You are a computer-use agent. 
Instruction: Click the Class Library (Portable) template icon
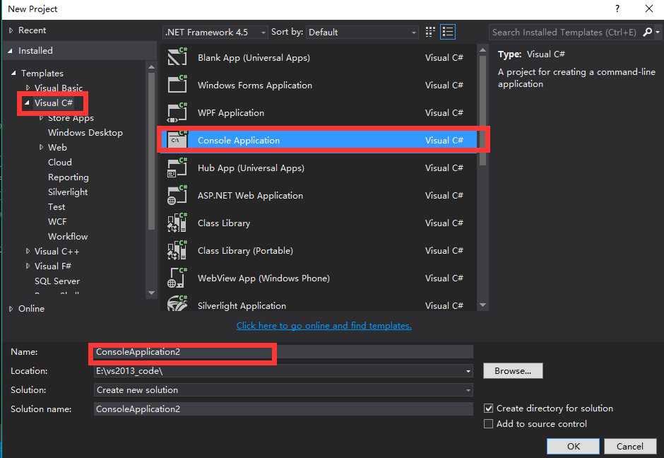(177, 249)
